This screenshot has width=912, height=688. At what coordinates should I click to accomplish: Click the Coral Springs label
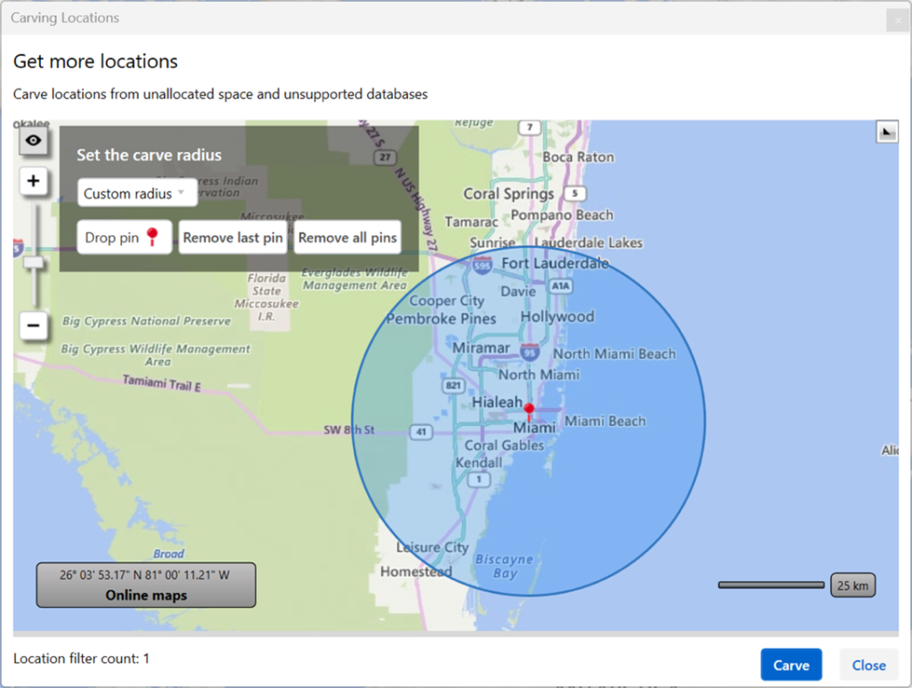[509, 193]
